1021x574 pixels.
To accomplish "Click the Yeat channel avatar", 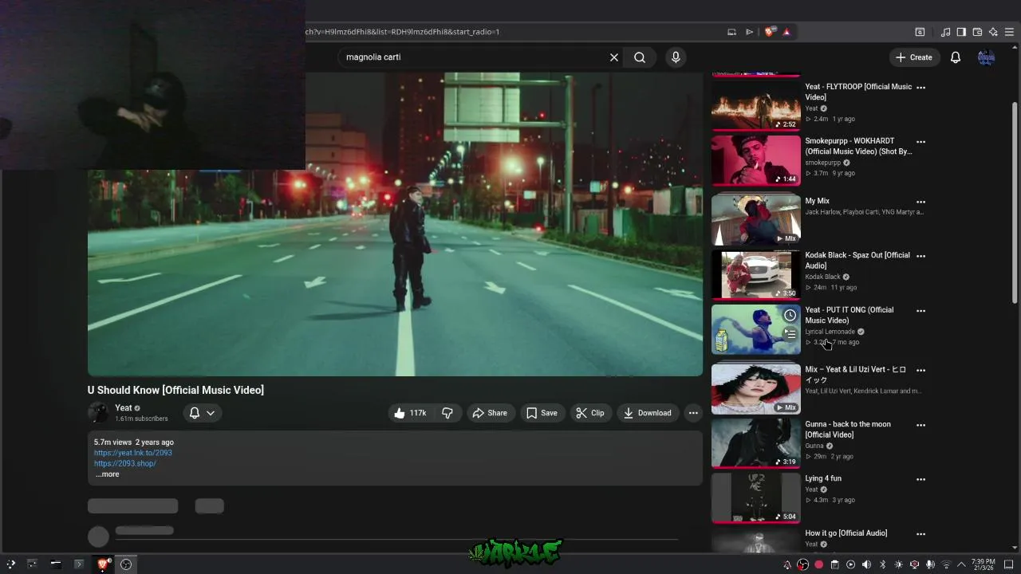I will click(x=98, y=413).
